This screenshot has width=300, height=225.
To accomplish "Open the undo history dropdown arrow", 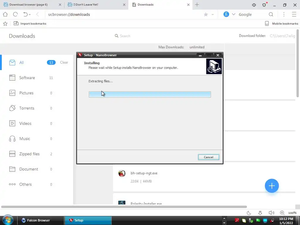I will coord(30,15).
